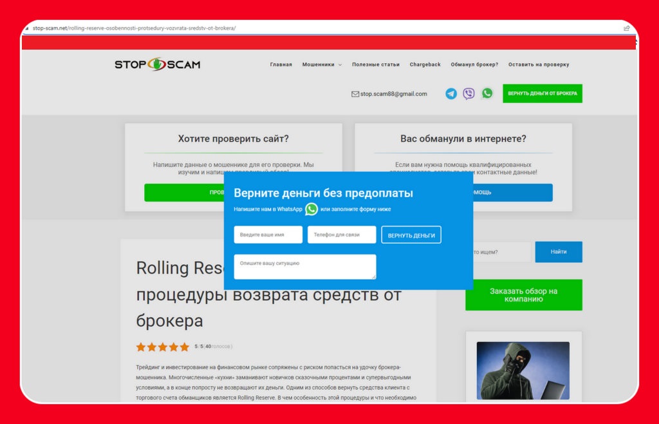This screenshot has width=659, height=424.
Task: Open the Viber contact icon
Action: tap(469, 93)
